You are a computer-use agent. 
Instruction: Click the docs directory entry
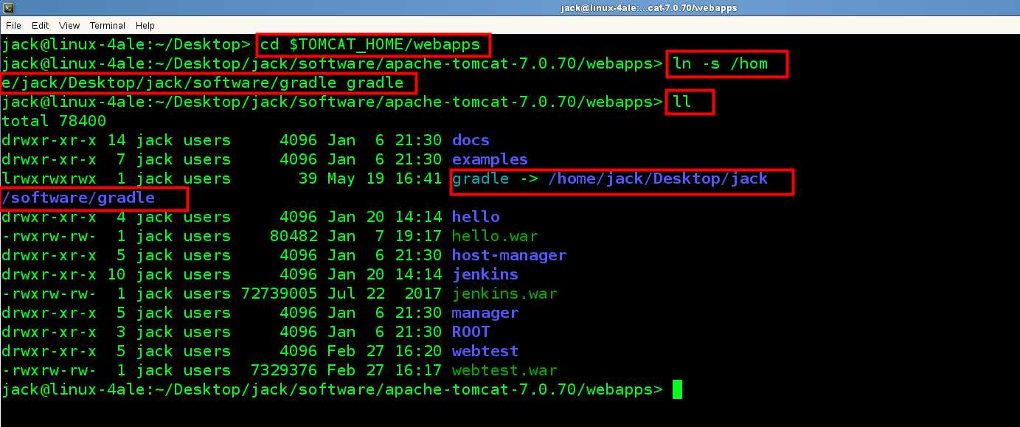471,140
